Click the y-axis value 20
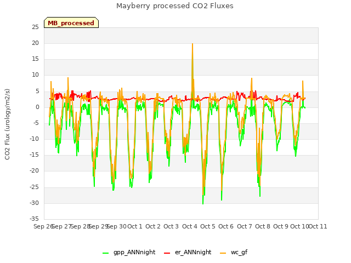 (35, 43)
